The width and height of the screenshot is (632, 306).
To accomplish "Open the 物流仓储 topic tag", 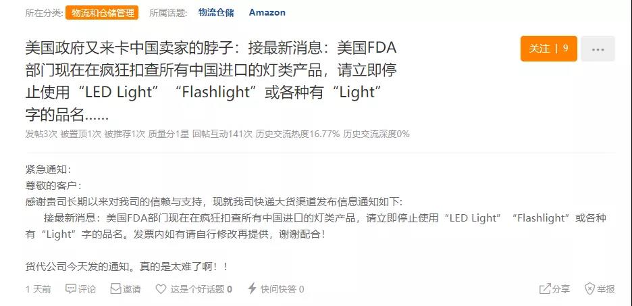I will 216,12.
